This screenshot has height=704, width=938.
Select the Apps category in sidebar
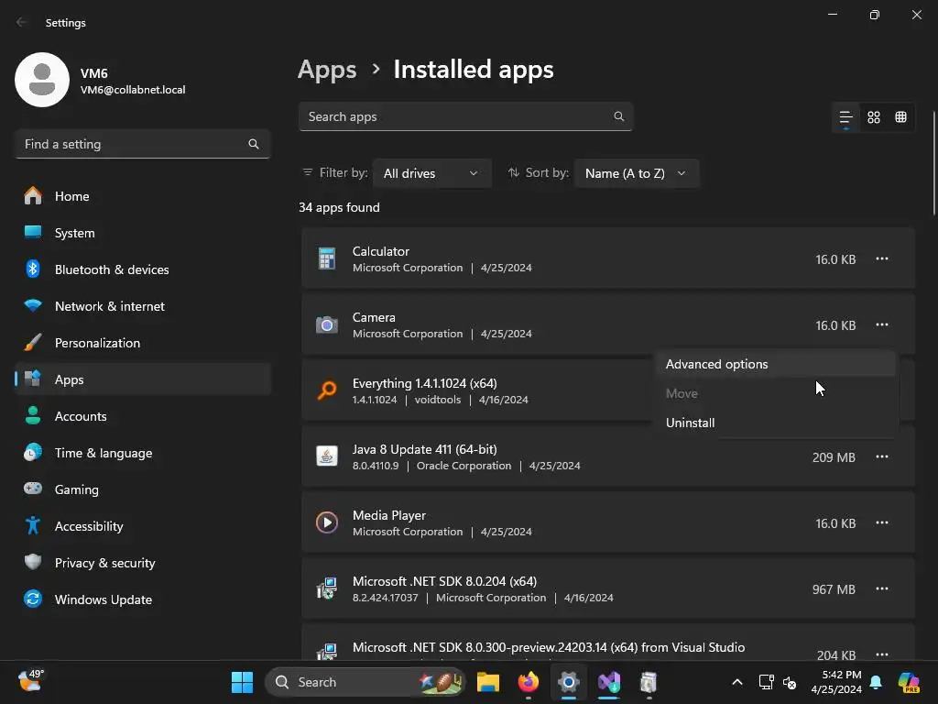coord(143,379)
